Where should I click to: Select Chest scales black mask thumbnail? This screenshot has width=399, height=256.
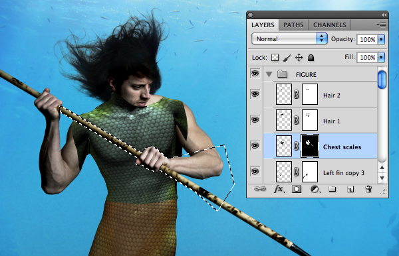click(x=310, y=146)
